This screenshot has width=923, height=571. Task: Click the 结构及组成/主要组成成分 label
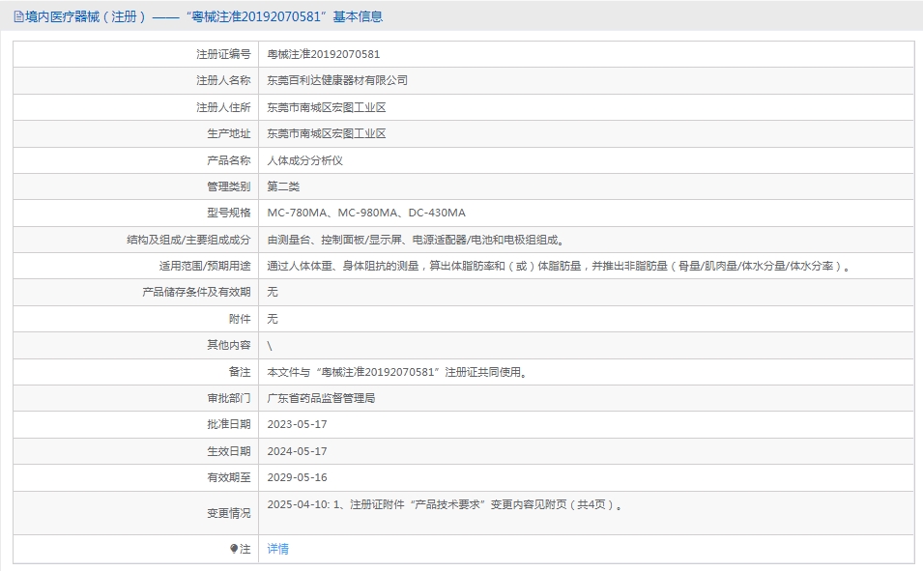(188, 240)
